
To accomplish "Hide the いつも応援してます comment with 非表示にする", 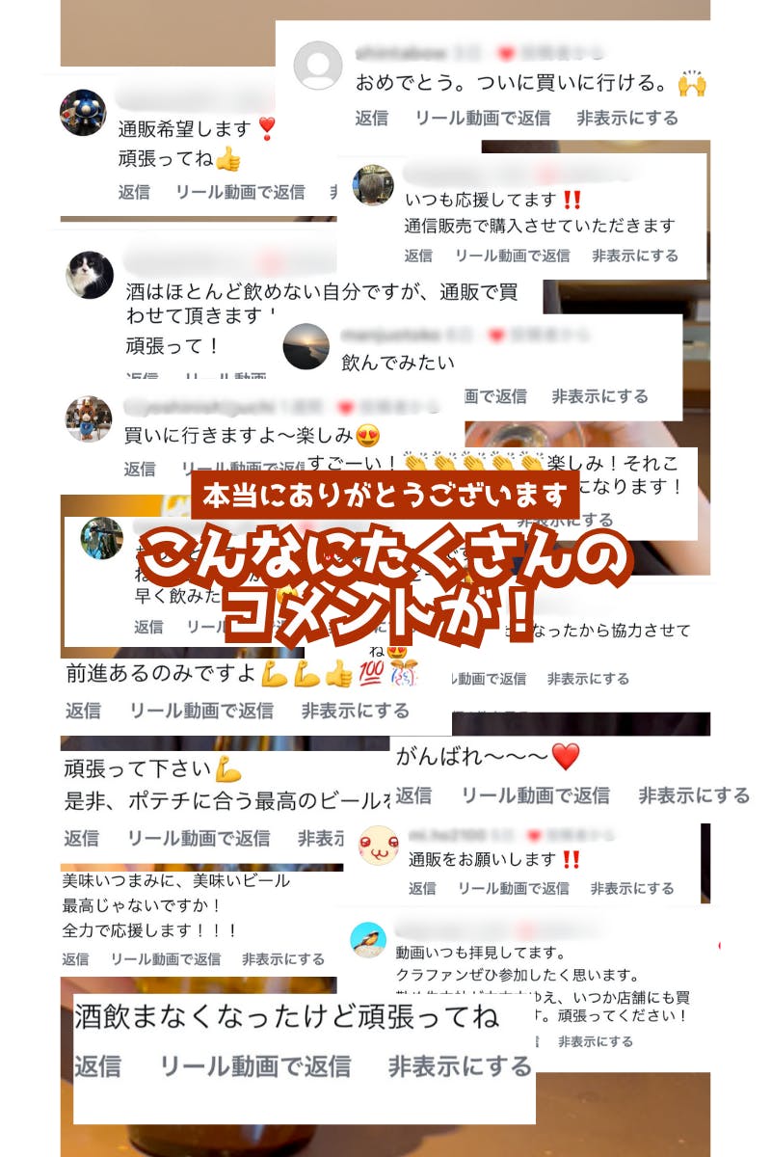I will pyautogui.click(x=635, y=256).
